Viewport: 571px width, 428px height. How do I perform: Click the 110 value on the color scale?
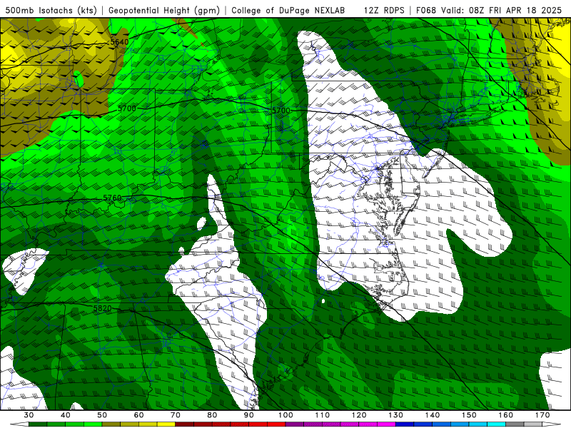[x=323, y=415]
